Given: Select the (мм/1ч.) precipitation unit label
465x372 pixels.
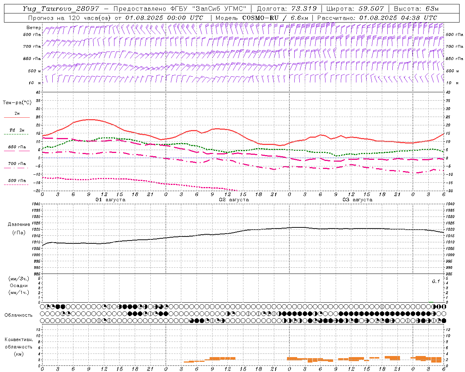Looking at the screenshot, I should [19, 292].
